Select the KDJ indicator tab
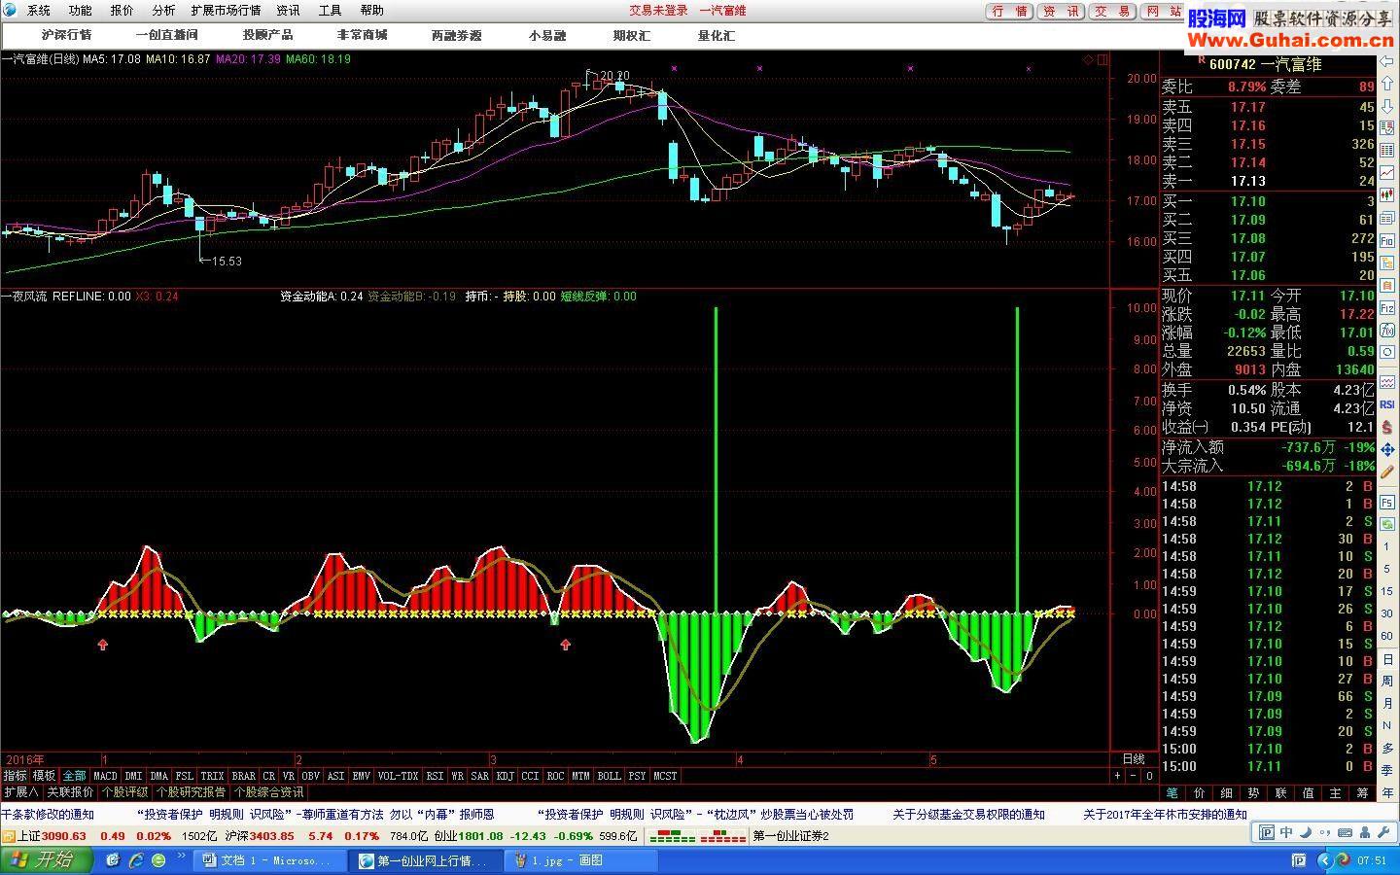The image size is (1400, 875). point(505,776)
